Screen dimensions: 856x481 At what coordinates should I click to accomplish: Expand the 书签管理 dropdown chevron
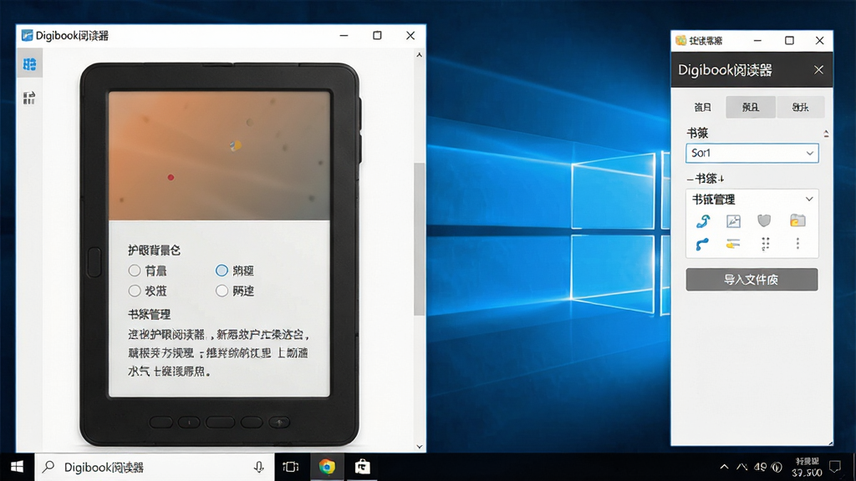coord(809,199)
